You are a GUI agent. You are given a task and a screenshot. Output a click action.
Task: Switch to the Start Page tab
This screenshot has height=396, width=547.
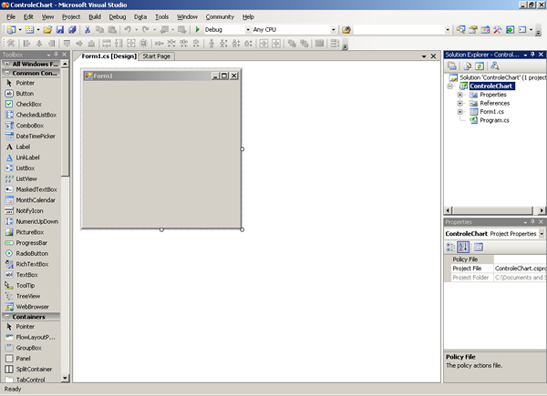tap(156, 56)
